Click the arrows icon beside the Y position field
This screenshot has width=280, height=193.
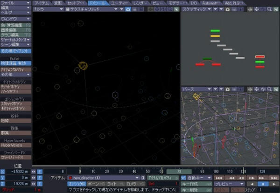point(34,178)
